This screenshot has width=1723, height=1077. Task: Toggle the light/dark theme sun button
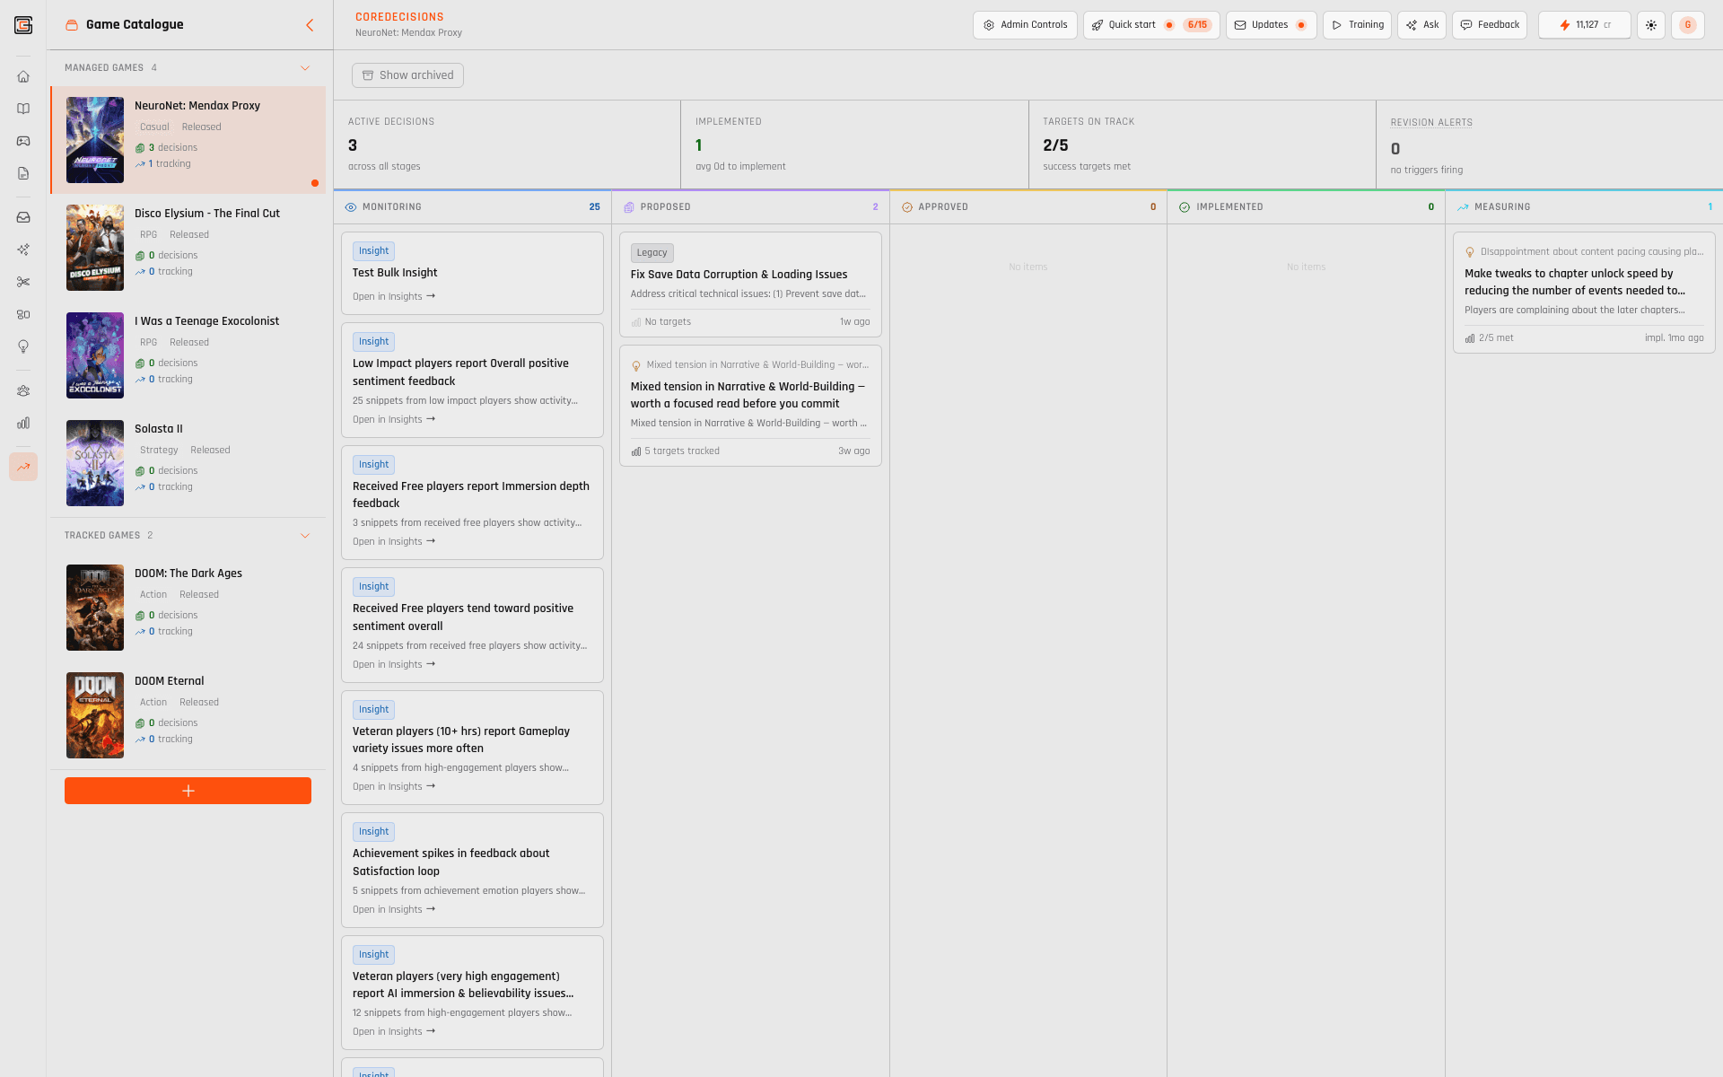[1651, 25]
